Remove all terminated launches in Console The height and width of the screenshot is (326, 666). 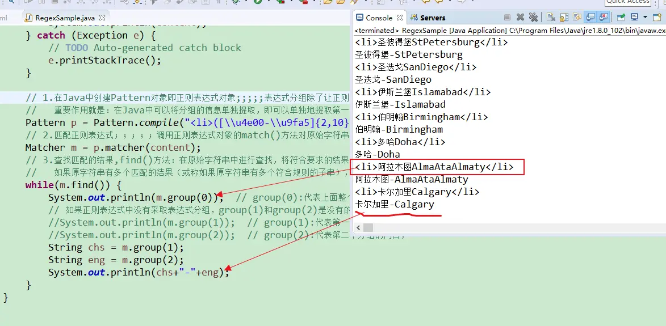(533, 18)
